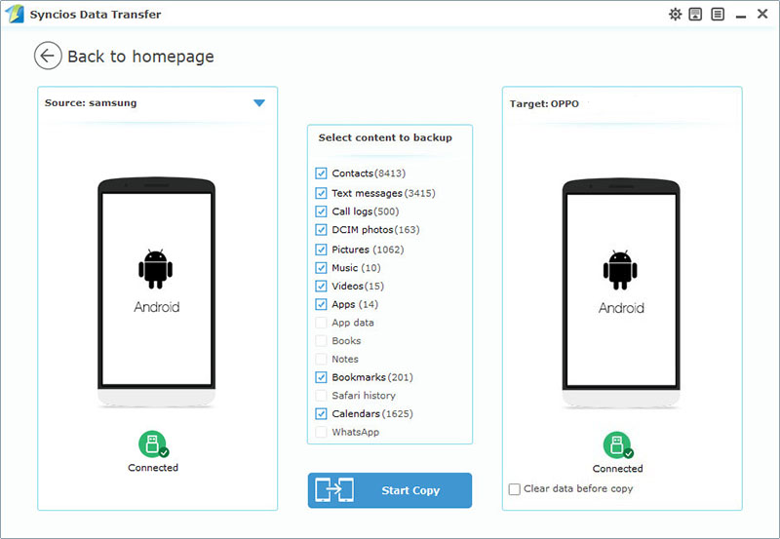Toggle the Call logs checkbox
The image size is (780, 539).
coord(321,212)
